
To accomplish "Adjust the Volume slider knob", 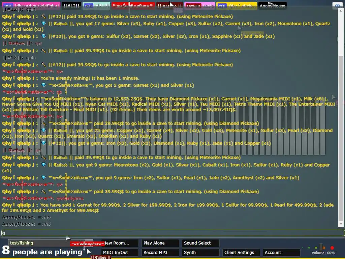I will [x=322, y=247].
